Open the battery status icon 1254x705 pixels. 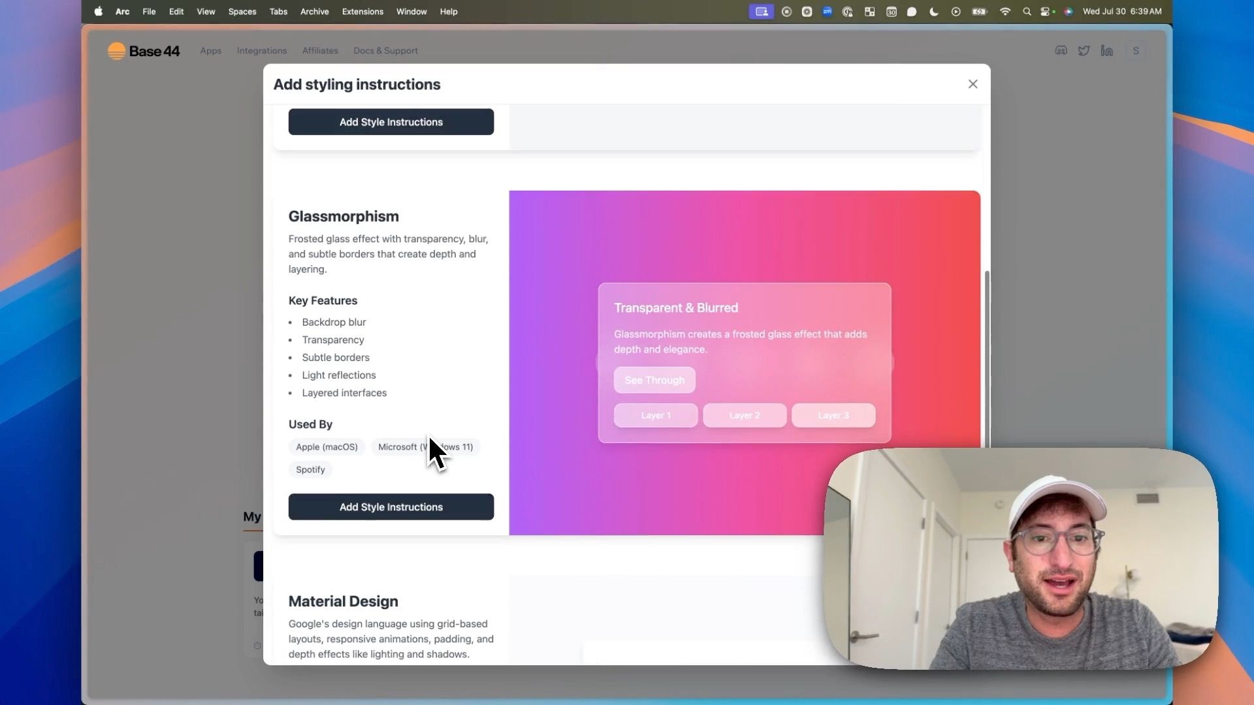tap(979, 11)
